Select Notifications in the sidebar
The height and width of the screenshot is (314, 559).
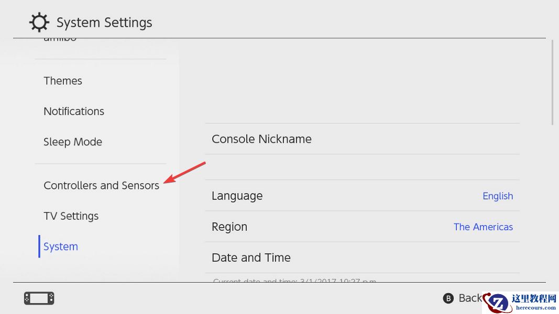click(74, 111)
